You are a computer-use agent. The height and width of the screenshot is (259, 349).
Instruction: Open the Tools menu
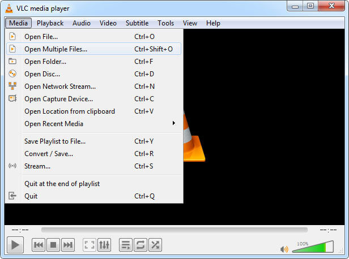165,23
